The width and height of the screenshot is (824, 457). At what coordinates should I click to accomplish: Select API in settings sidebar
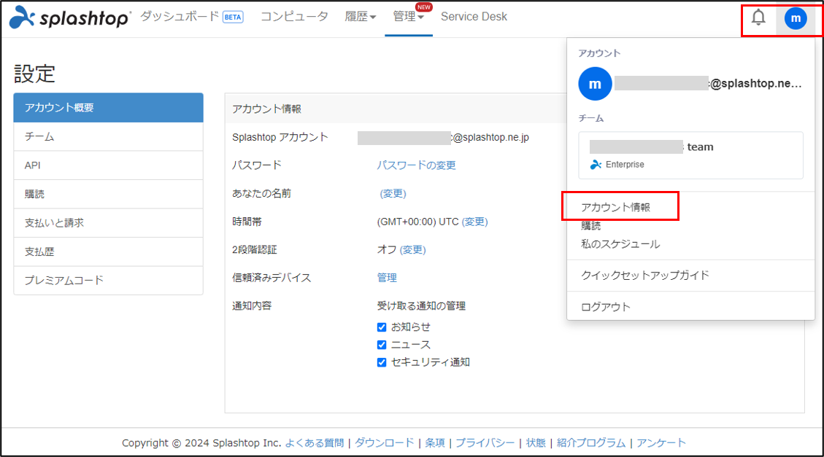(108, 165)
